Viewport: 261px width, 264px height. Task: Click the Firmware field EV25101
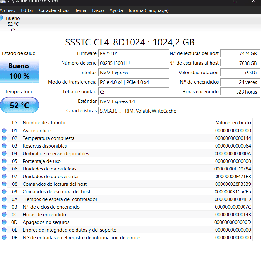[x=134, y=54]
